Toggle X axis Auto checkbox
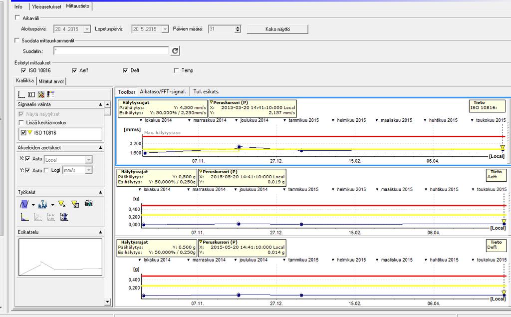Image resolution: width=511 pixels, height=317 pixels. tap(28, 159)
